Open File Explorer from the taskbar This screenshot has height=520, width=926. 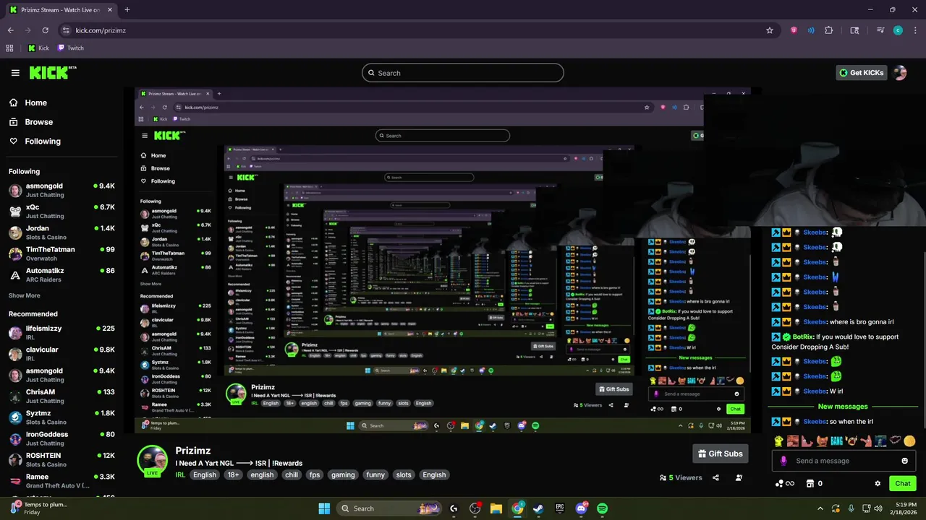pyautogui.click(x=496, y=508)
